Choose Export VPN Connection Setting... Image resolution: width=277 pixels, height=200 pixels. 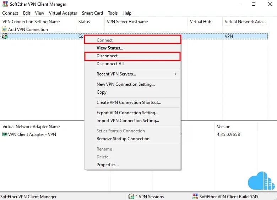(133, 113)
